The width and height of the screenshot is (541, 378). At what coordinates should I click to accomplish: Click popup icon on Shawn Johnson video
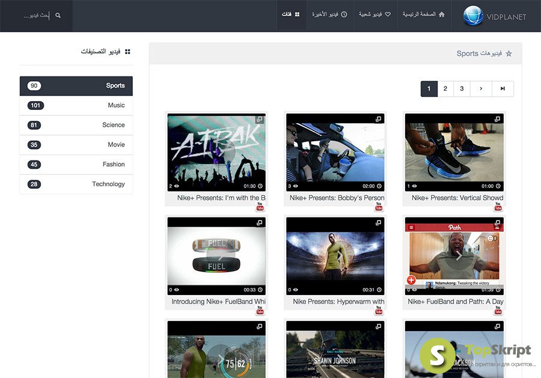pos(379,326)
